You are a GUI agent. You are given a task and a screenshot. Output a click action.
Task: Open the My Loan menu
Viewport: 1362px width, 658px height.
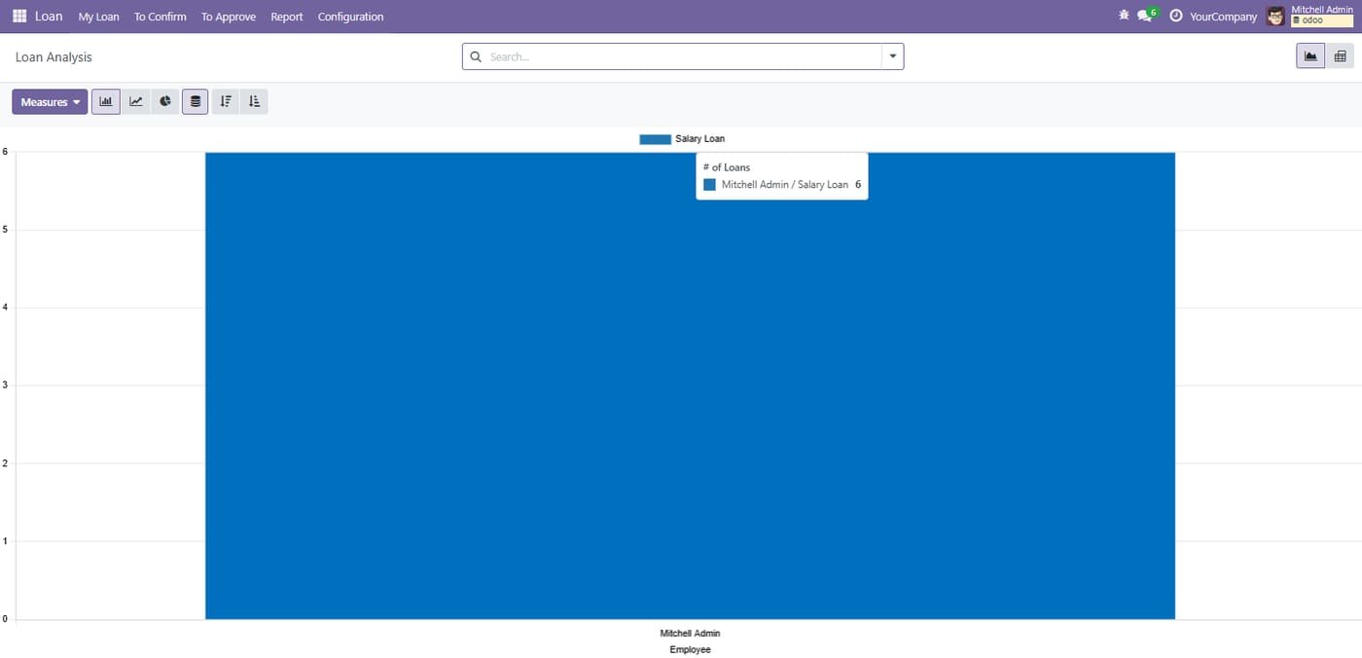98,17
